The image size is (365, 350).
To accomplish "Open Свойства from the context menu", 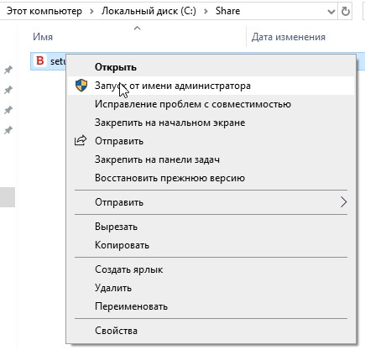I will pos(211,331).
